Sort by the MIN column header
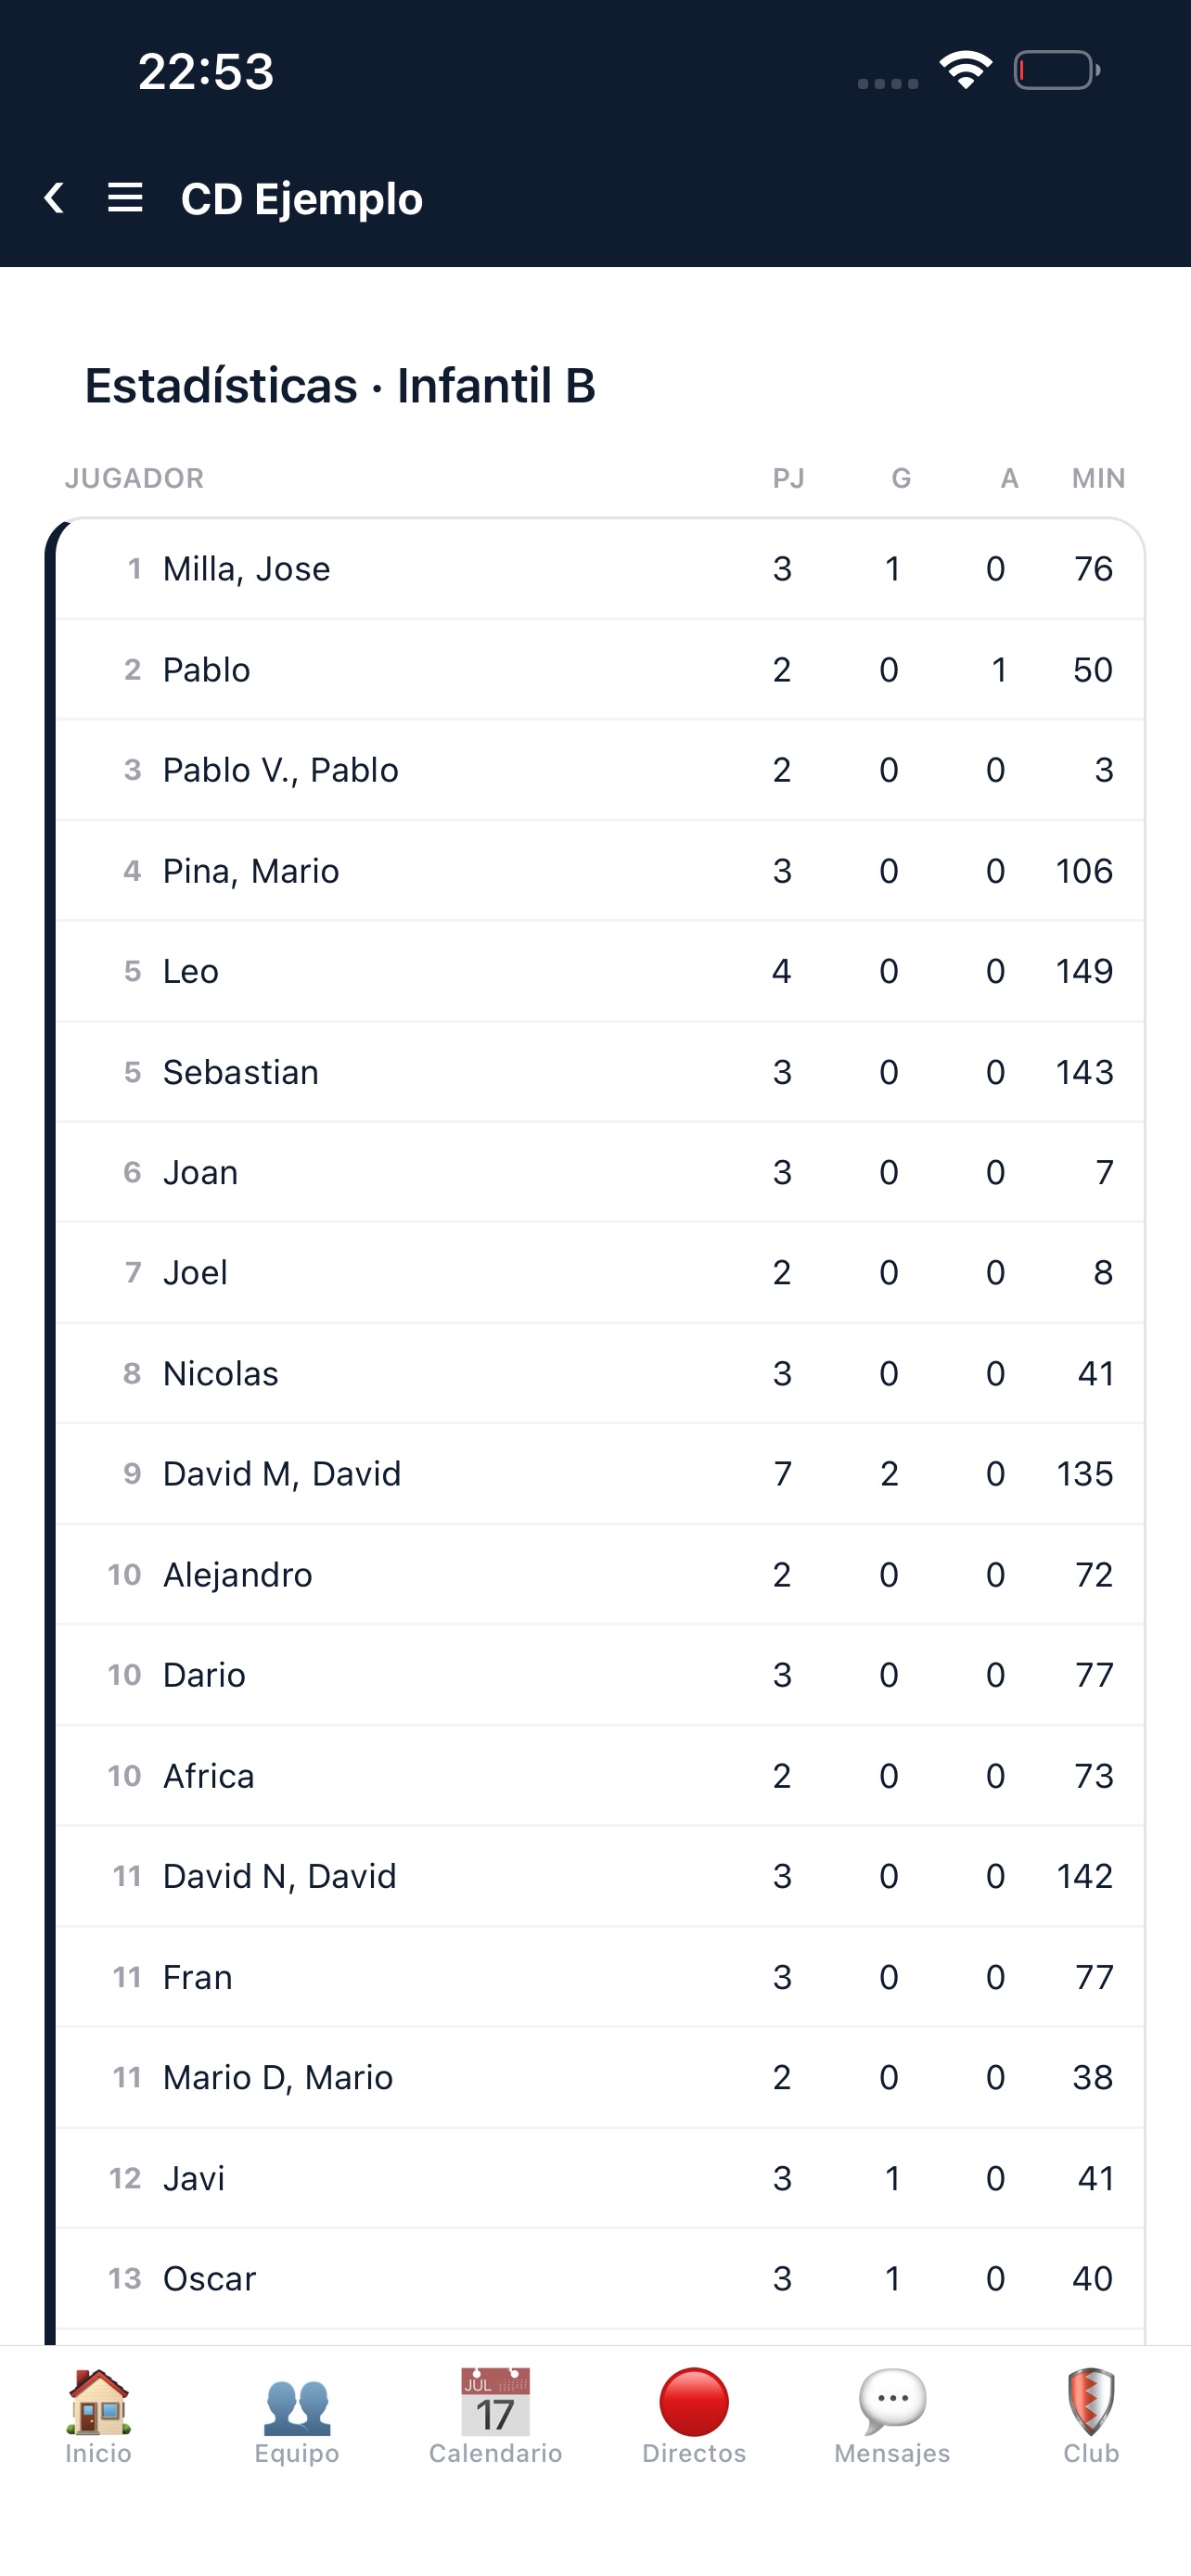The image size is (1191, 2576). [x=1098, y=479]
